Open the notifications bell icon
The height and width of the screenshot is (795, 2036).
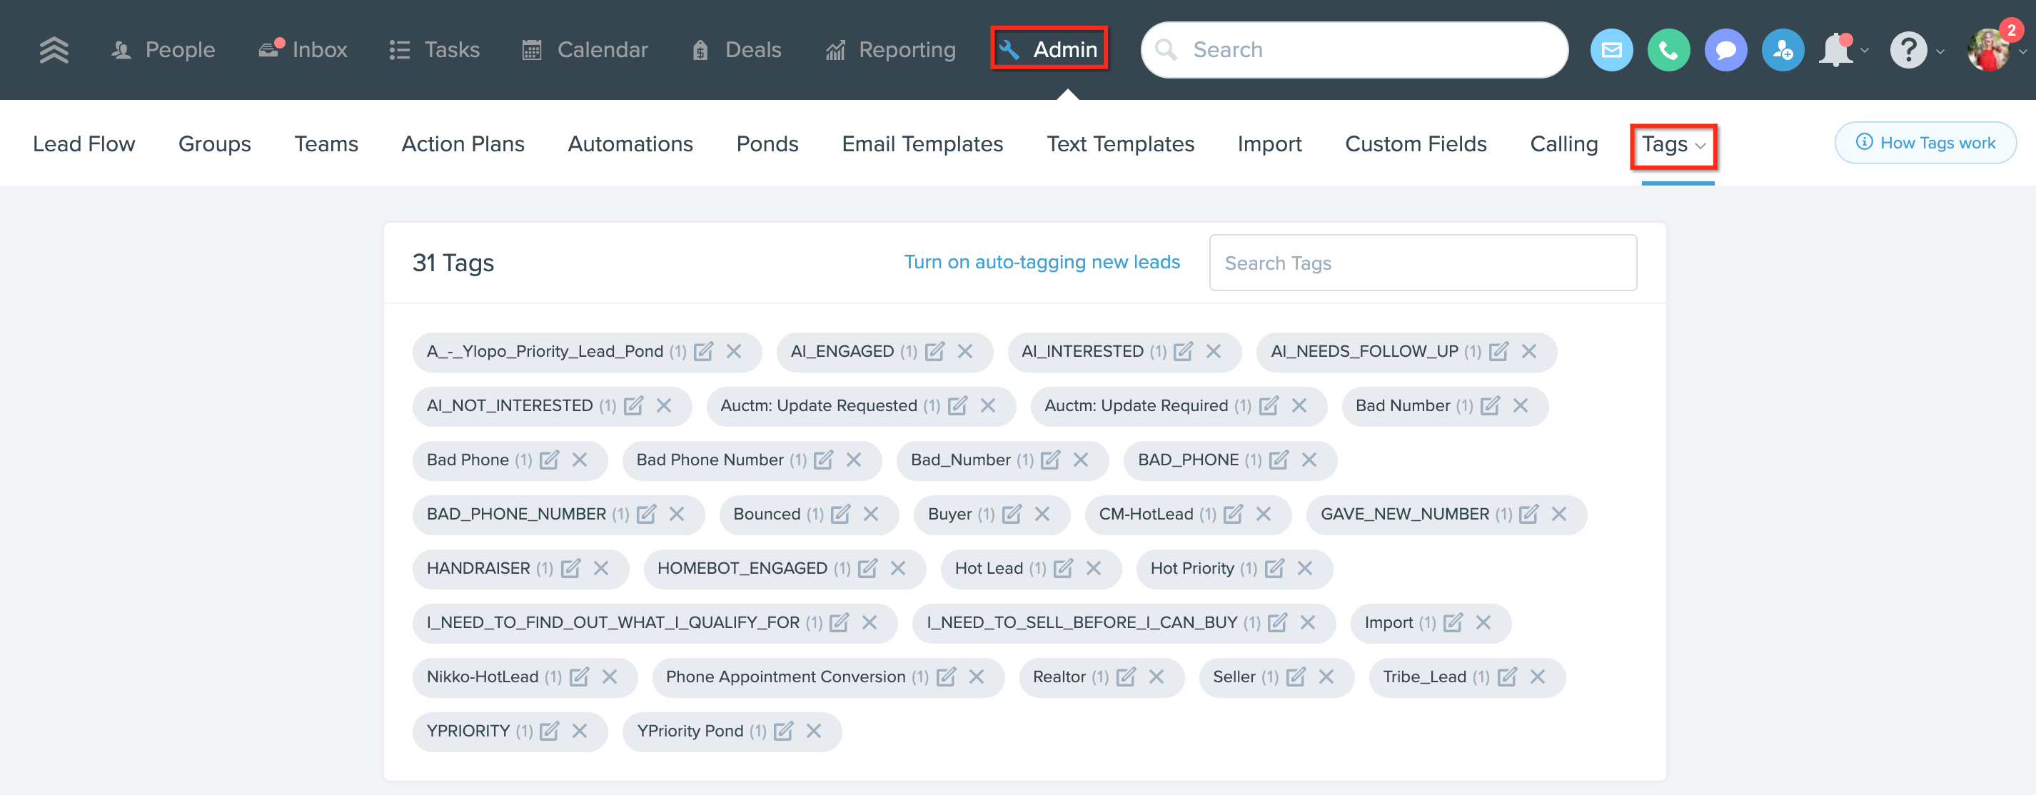pos(1835,50)
